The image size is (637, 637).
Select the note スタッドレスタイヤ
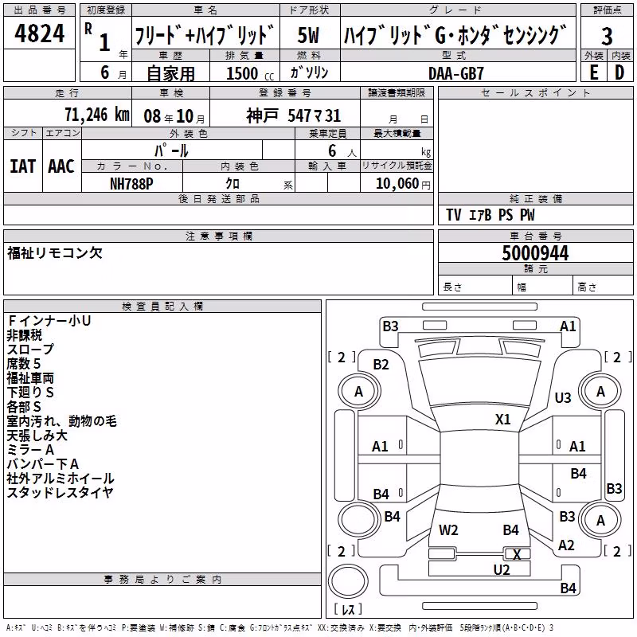(61, 492)
